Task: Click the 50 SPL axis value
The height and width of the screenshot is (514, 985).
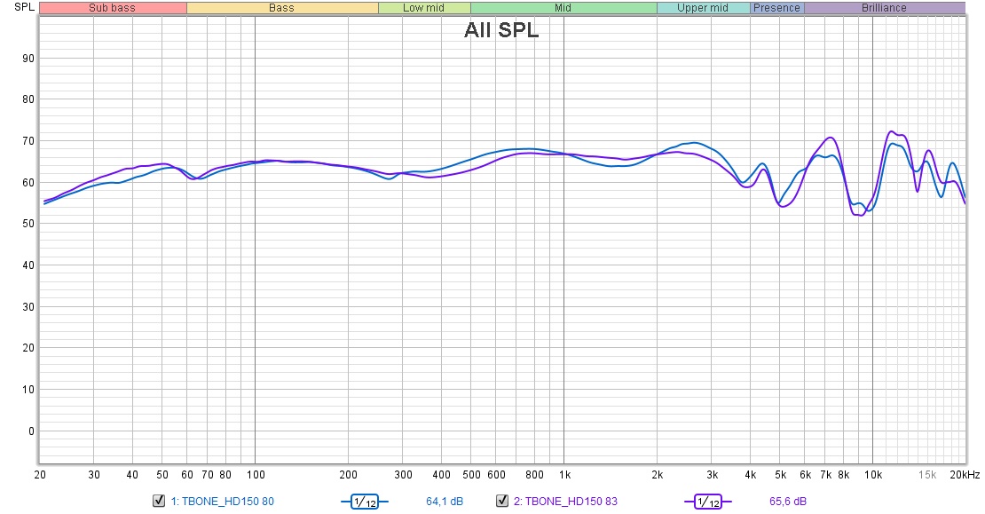Action: [28, 224]
